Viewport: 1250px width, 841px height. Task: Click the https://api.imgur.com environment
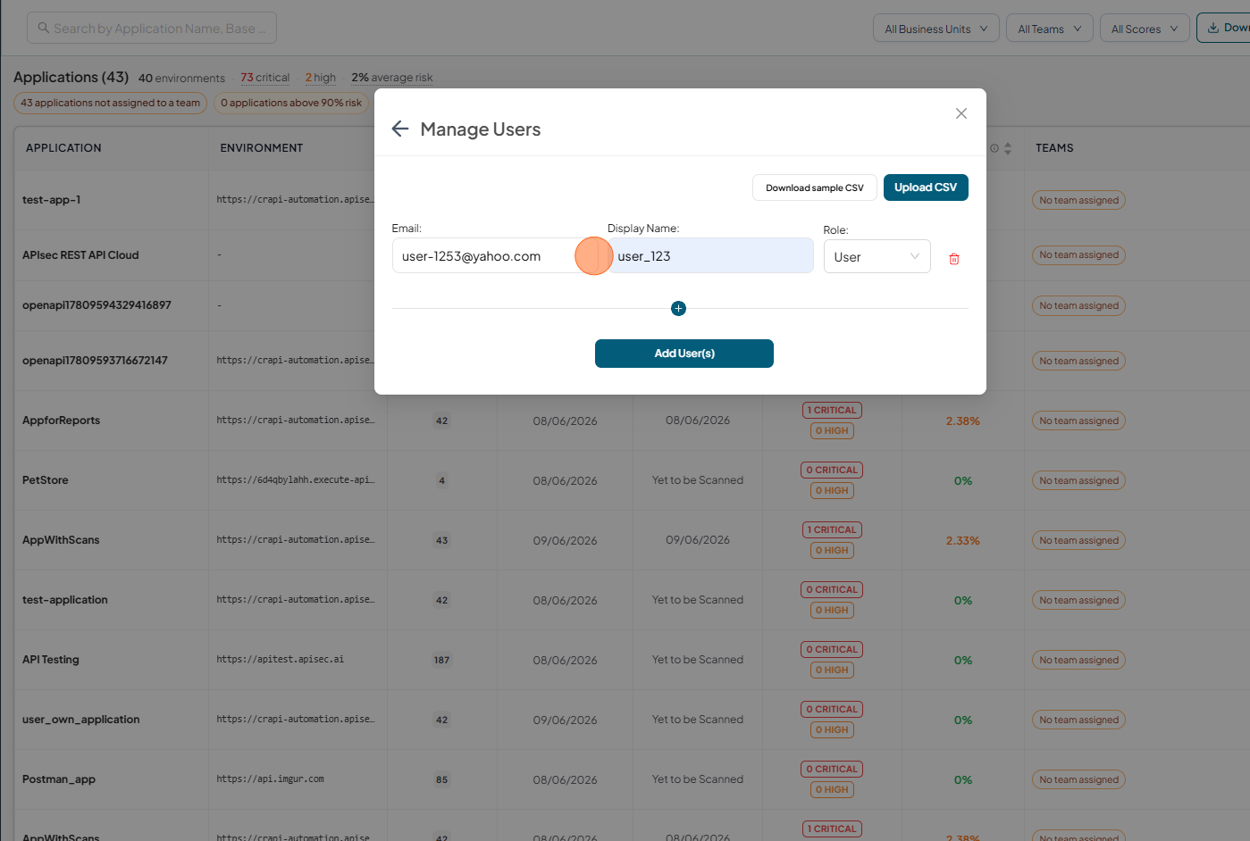[x=270, y=779]
